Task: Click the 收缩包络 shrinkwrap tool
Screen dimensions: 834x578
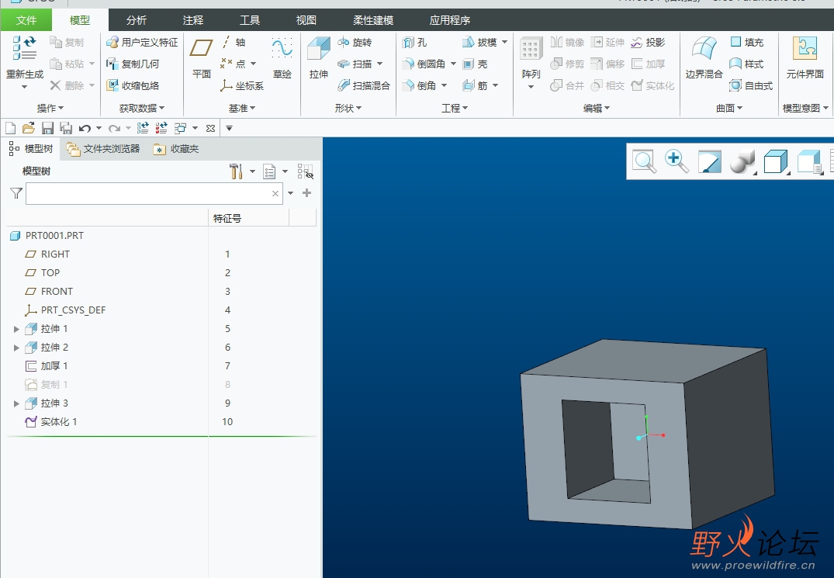Action: (x=133, y=85)
